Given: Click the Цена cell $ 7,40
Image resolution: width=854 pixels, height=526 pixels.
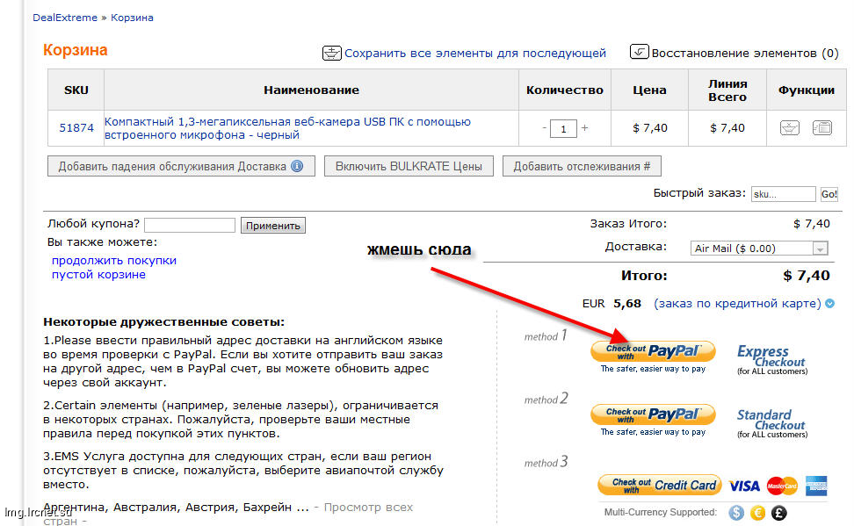Looking at the screenshot, I should click(x=650, y=128).
